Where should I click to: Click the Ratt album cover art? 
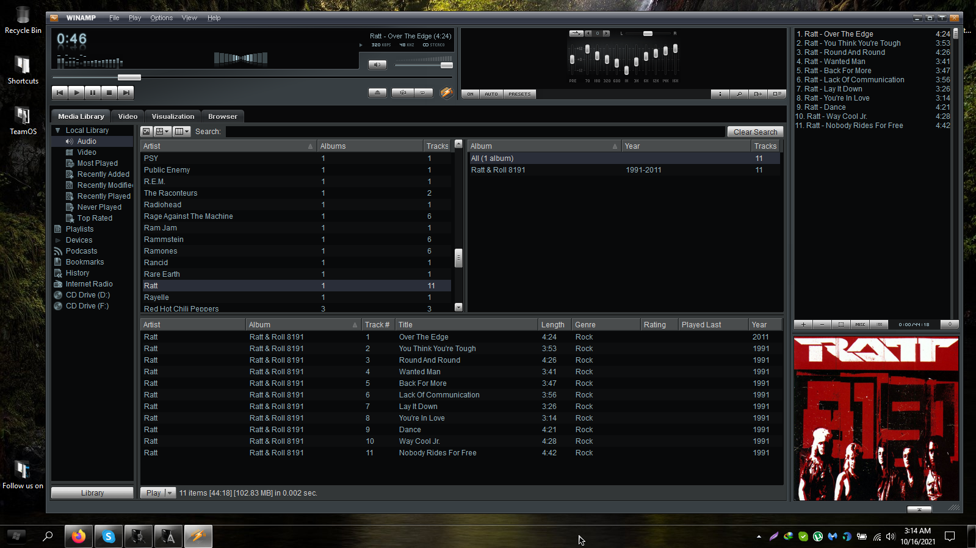pyautogui.click(x=876, y=419)
